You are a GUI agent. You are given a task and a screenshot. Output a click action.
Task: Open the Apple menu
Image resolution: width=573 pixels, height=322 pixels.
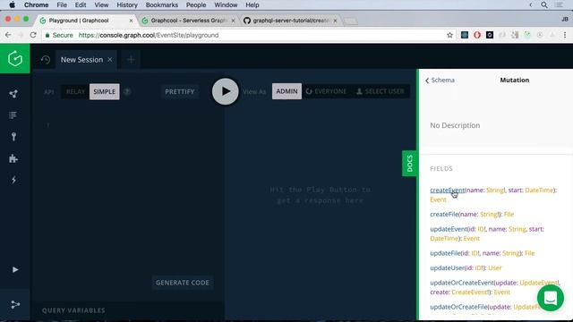(x=12, y=4)
